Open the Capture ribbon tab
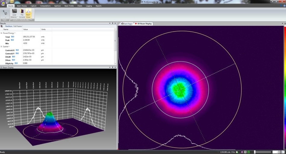The image size is (286, 154). [33, 6]
